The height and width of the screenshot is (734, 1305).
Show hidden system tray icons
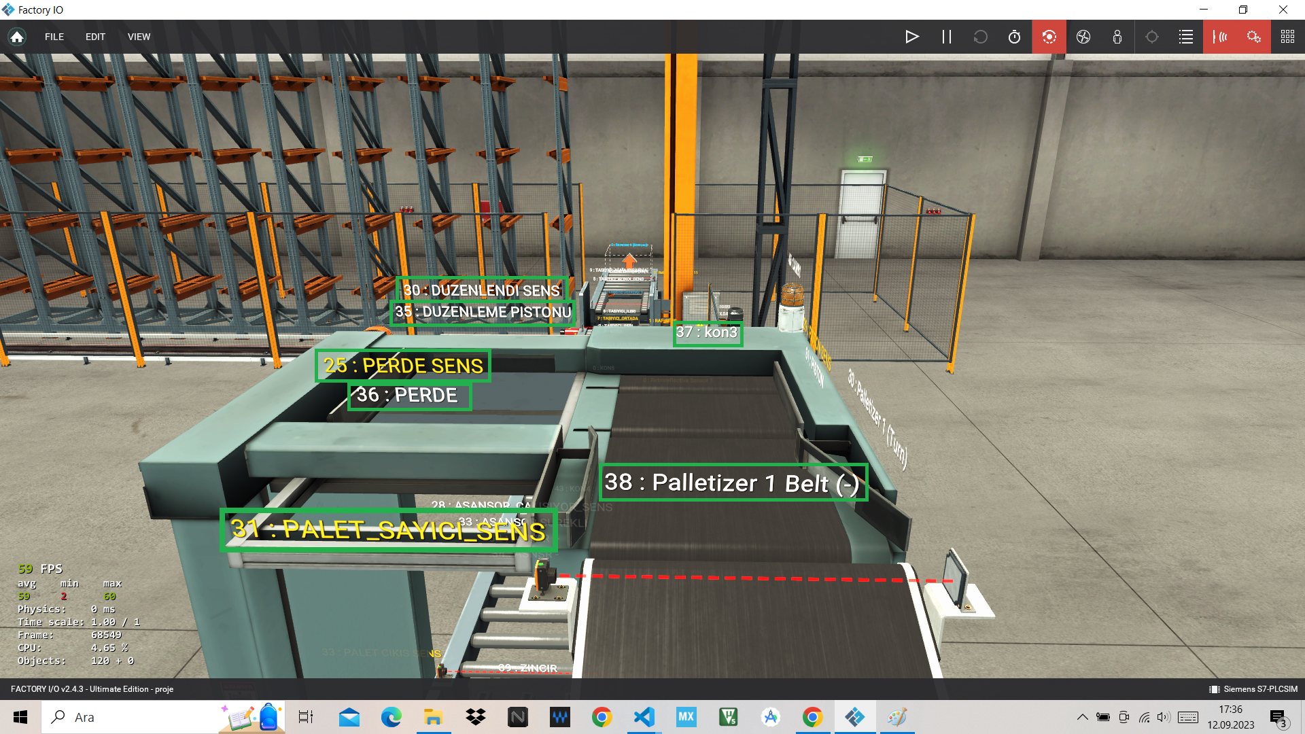coord(1082,717)
